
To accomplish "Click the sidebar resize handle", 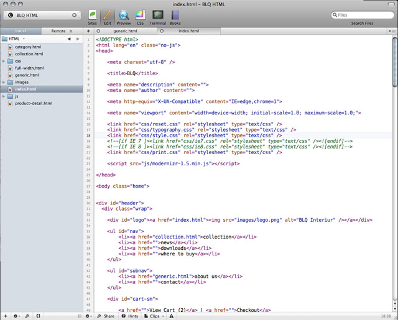I will tap(80, 316).
